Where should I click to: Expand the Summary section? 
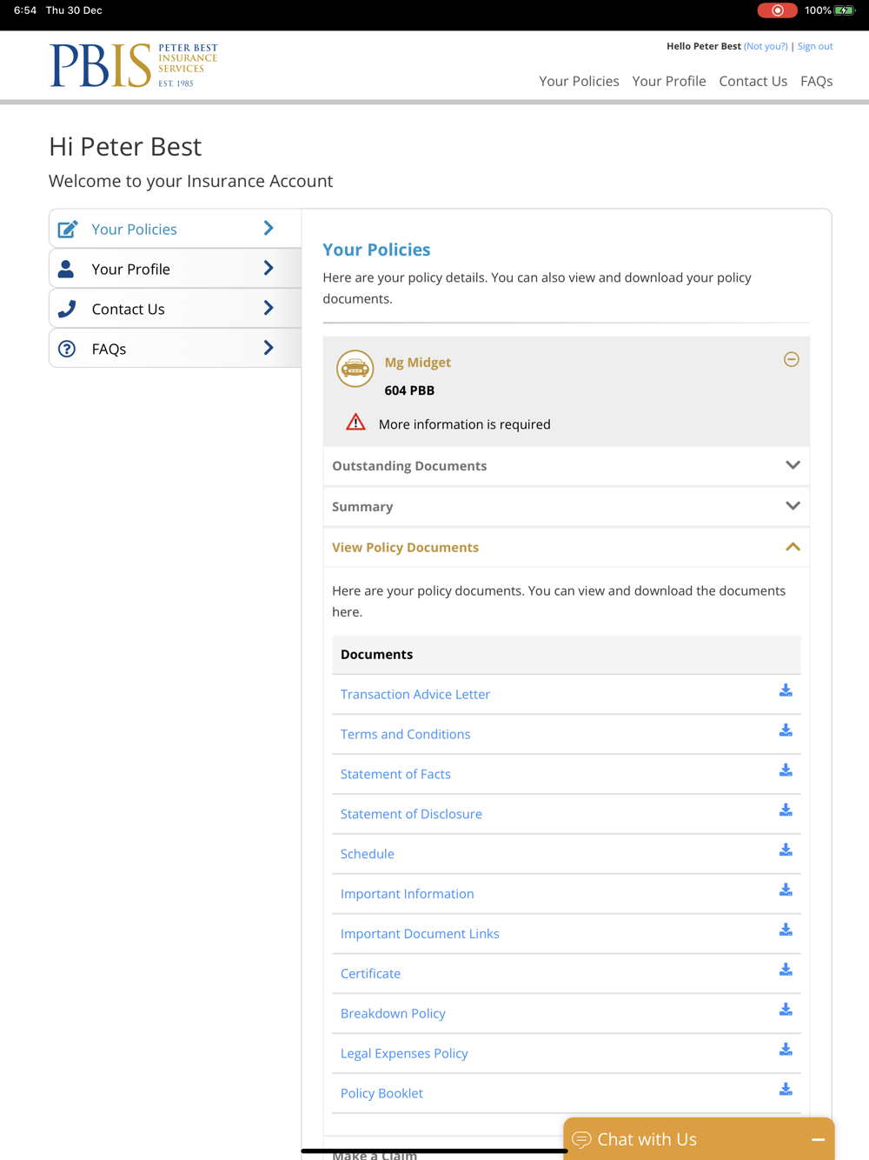[x=792, y=506]
